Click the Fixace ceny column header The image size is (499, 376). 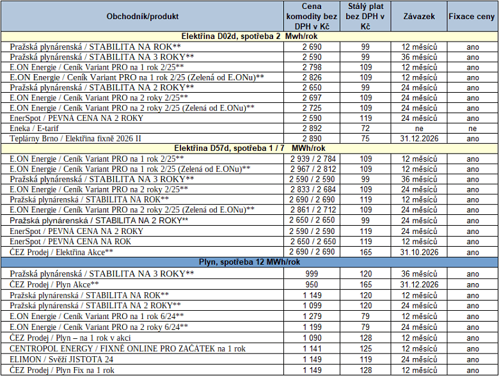pyautogui.click(x=471, y=17)
